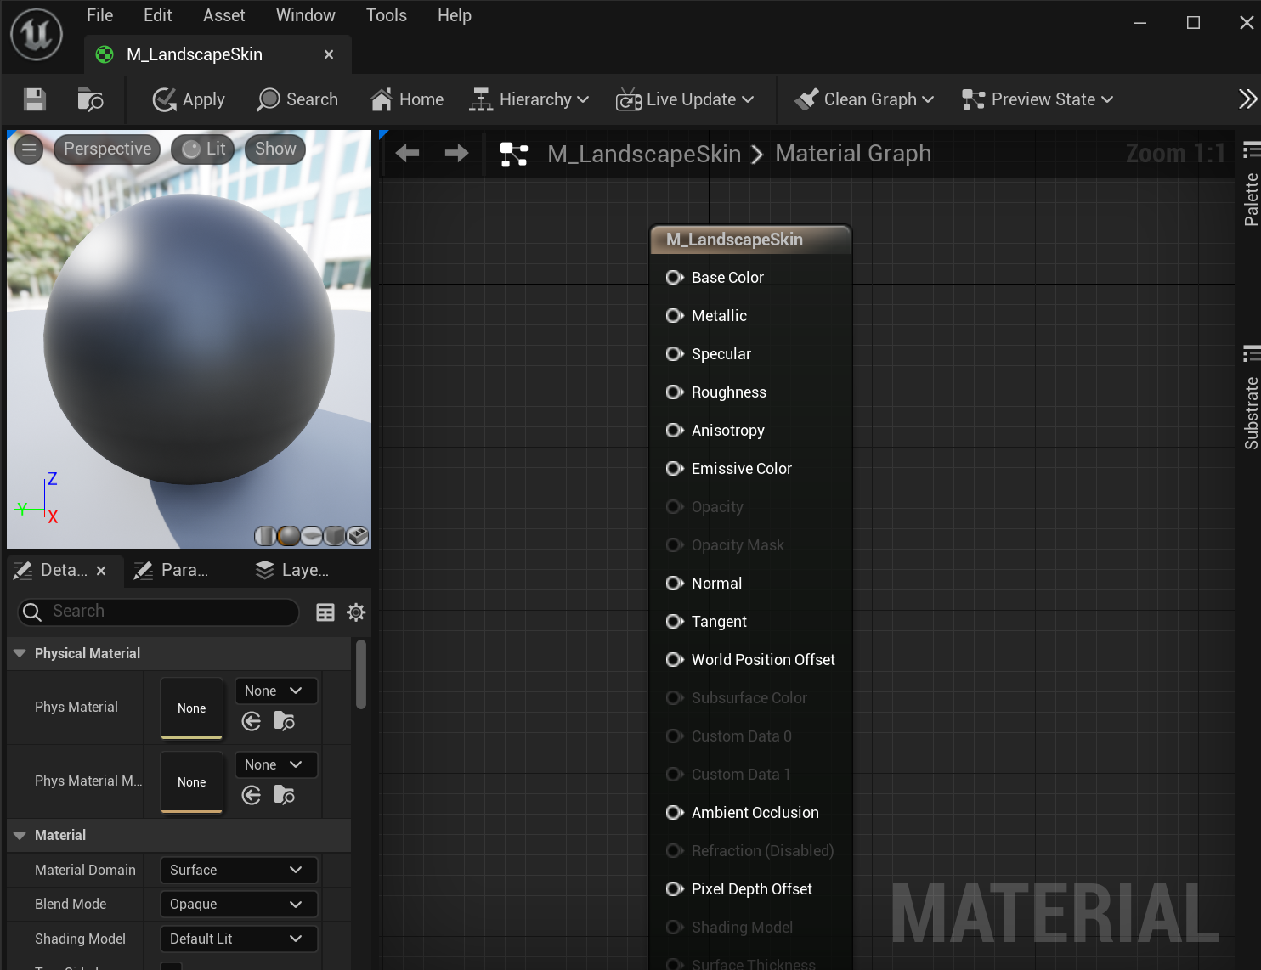
Task: Click the Emissive Color input pin
Action: 675,469
